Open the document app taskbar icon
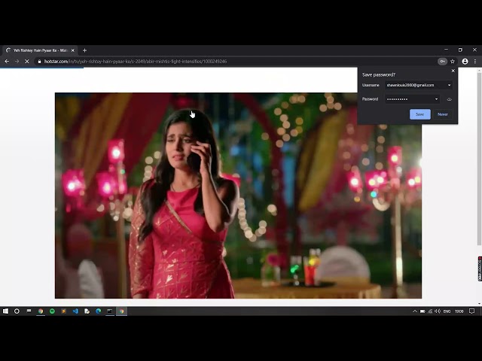Image resolution: width=482 pixels, height=361 pixels. [87, 311]
